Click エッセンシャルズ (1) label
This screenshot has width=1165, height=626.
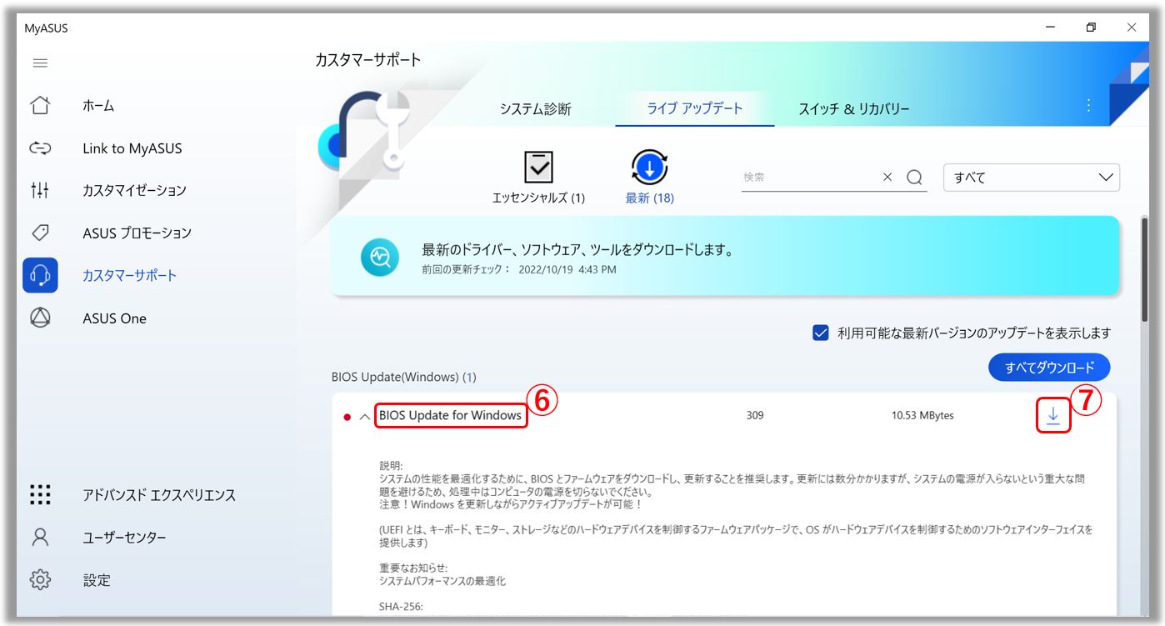(538, 198)
